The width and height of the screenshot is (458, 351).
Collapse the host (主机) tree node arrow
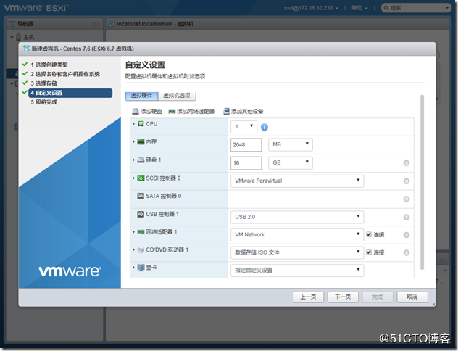(12, 37)
